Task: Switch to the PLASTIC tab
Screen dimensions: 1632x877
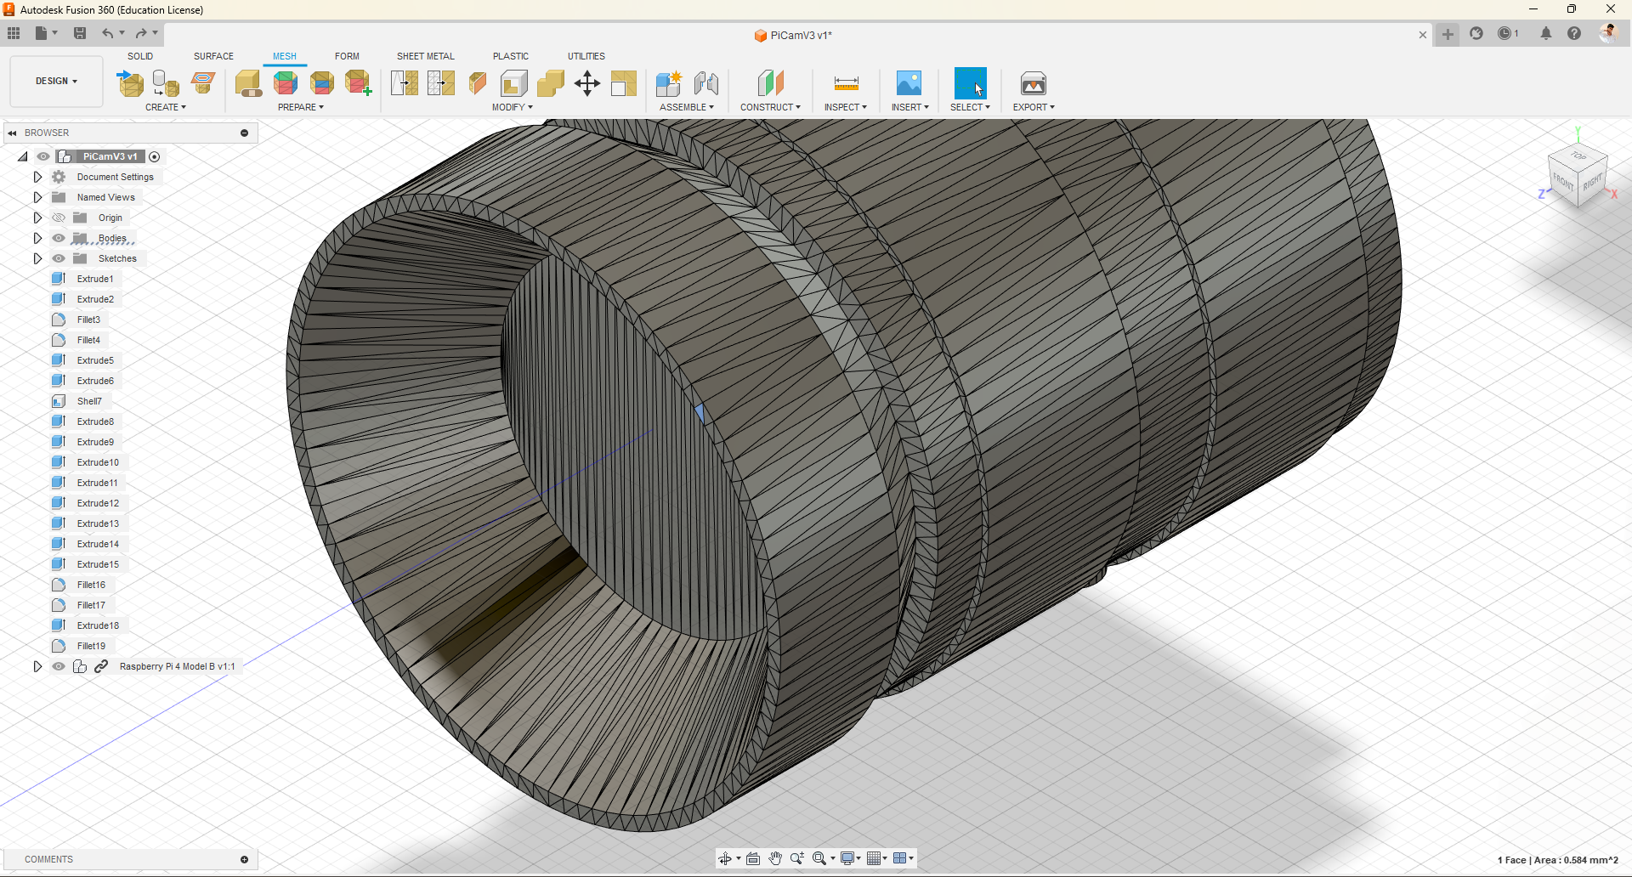Action: [x=511, y=56]
